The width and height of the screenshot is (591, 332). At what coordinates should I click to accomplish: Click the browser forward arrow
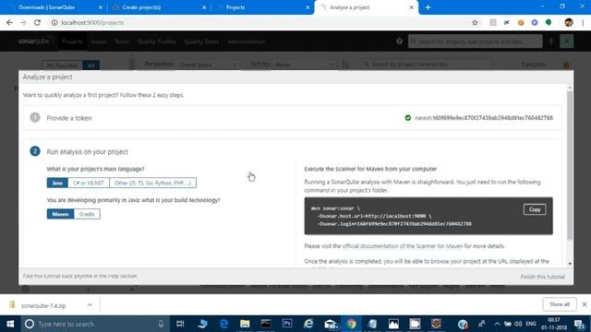point(23,22)
